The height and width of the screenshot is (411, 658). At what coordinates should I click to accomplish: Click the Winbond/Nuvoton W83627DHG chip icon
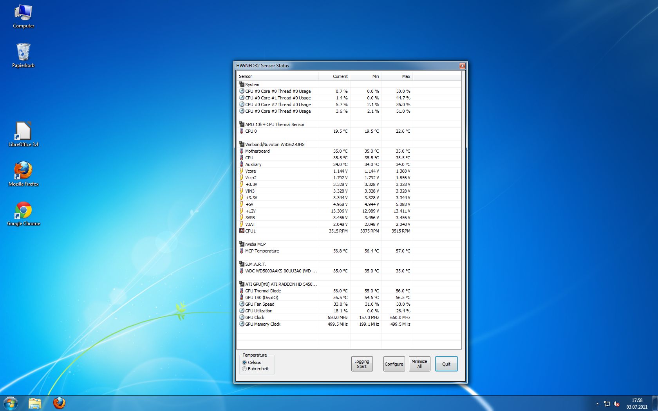[242, 144]
